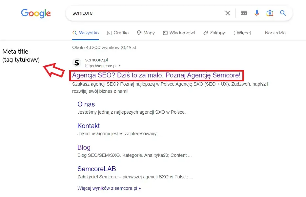
Task: Search by image with Google Lens icon
Action: (270, 13)
